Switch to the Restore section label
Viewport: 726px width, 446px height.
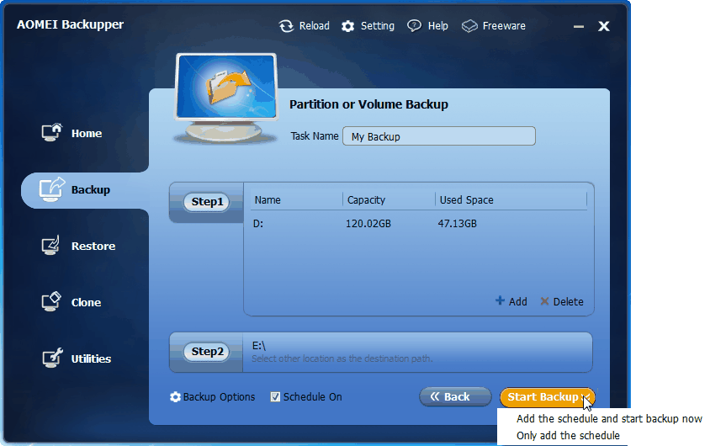pos(93,246)
